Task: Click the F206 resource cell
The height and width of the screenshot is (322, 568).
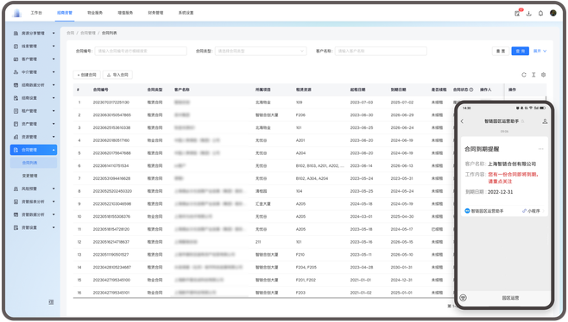Action: tap(300, 115)
